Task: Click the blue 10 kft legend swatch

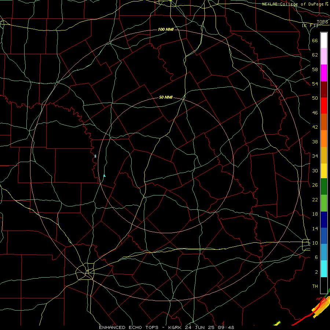Action: (324, 236)
